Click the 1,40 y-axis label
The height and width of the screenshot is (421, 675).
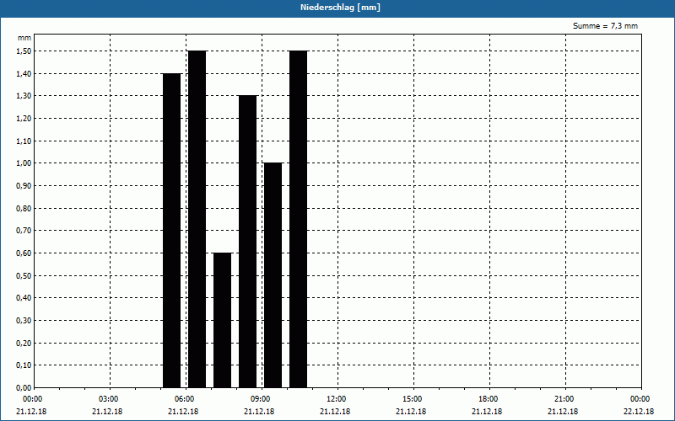[24, 74]
